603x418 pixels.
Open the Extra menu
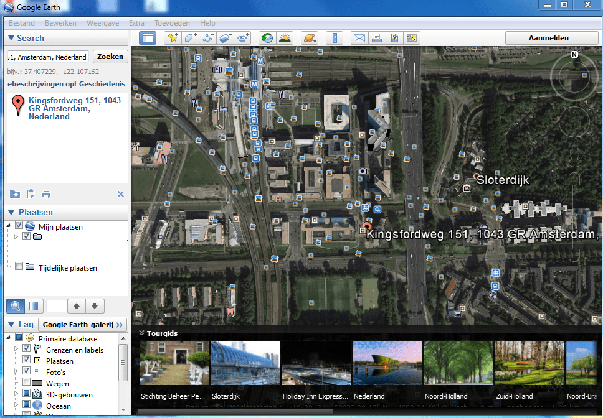(x=136, y=23)
